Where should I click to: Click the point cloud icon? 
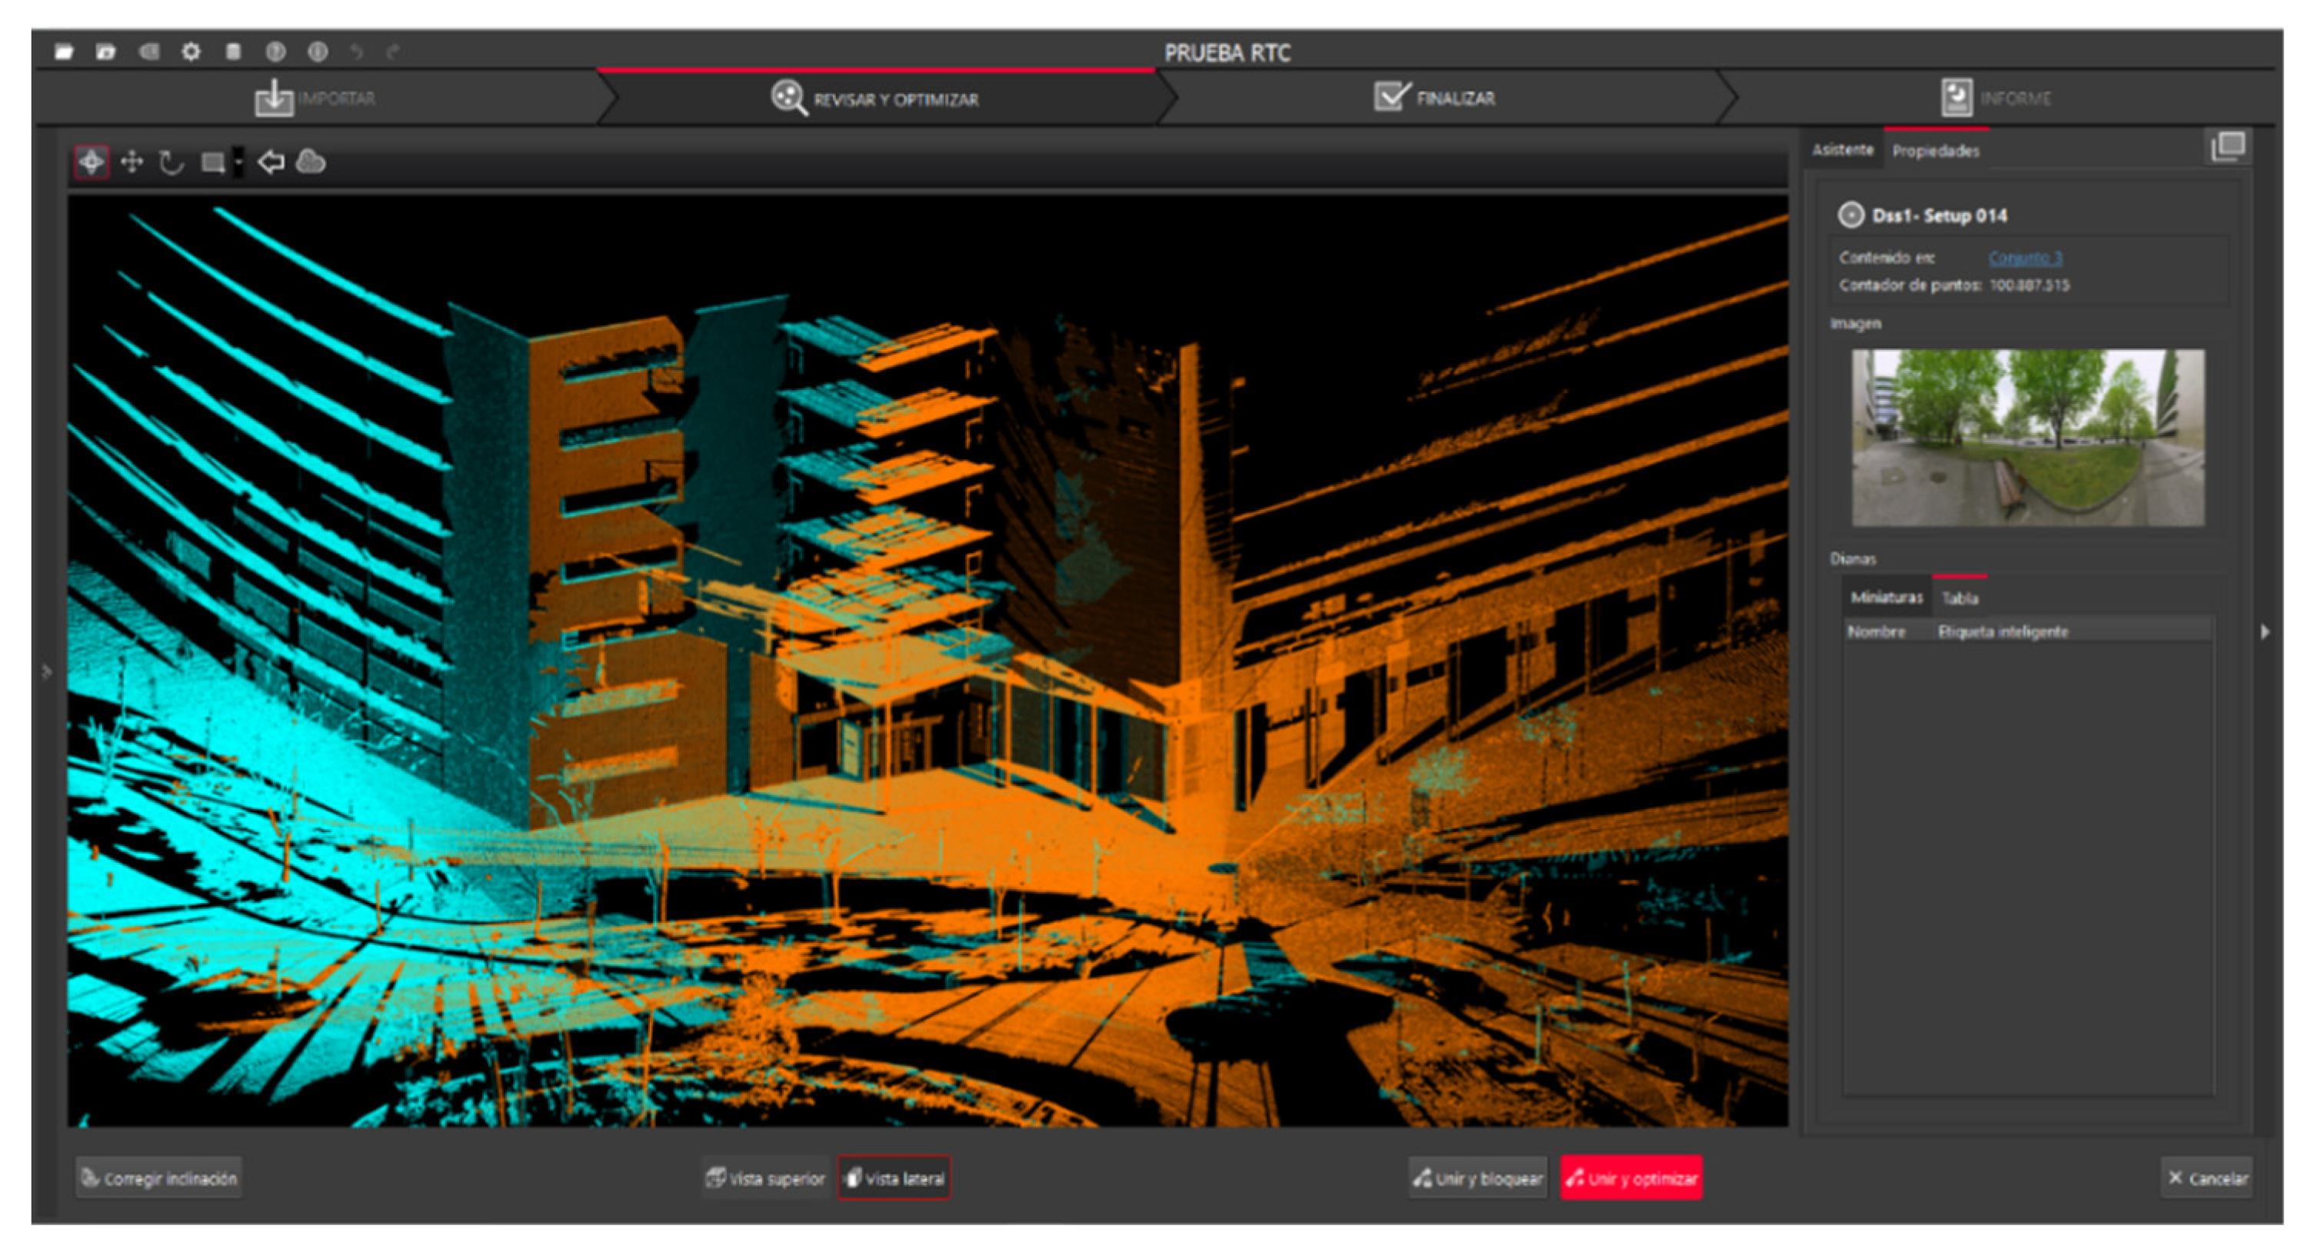click(x=311, y=162)
